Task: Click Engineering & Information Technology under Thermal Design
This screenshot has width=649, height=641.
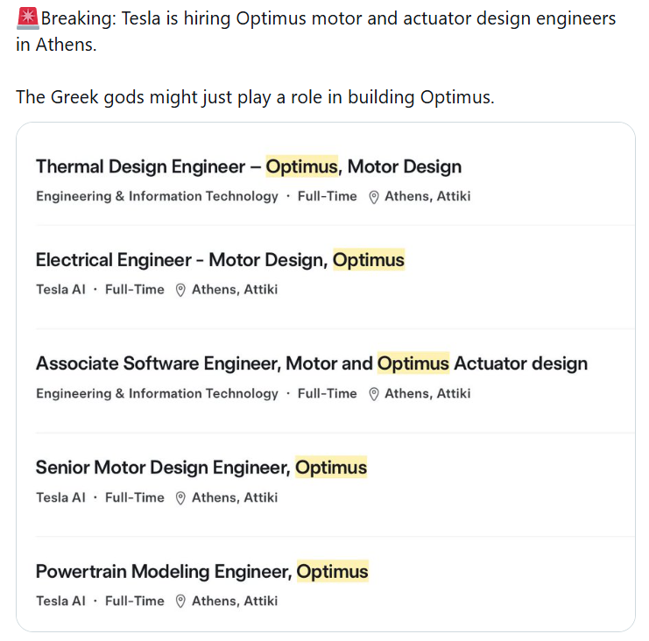Action: tap(157, 197)
